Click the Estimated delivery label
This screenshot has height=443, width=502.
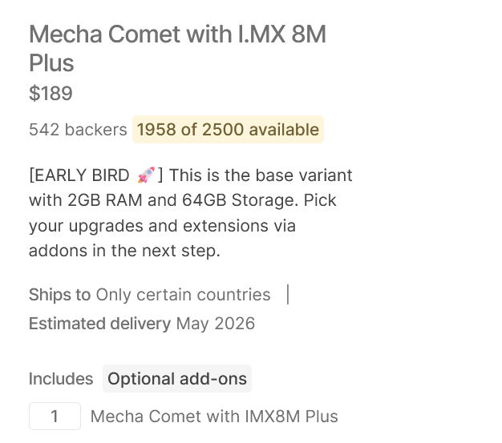pos(99,324)
